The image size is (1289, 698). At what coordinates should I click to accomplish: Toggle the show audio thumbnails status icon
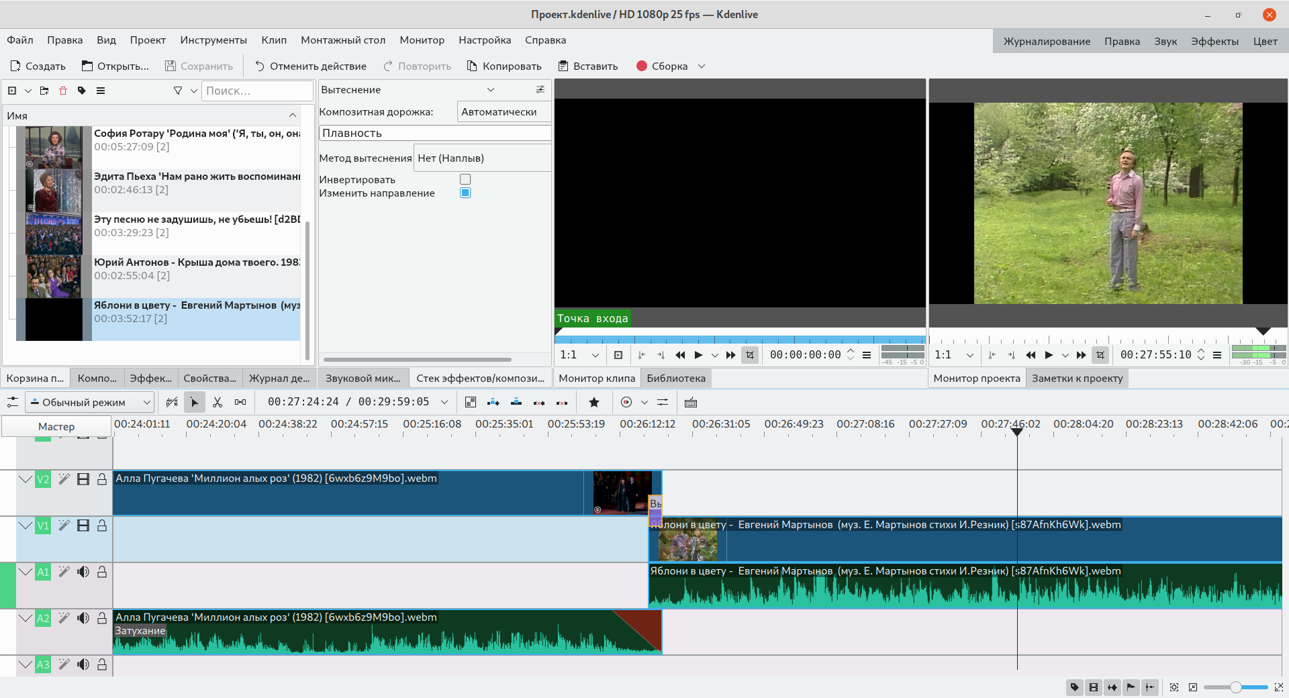click(1112, 687)
